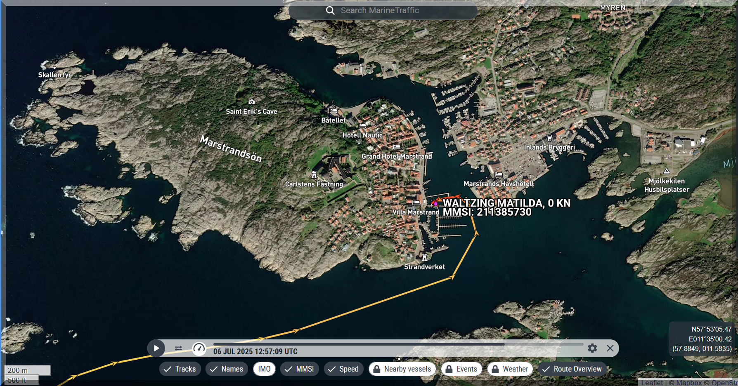Click the locked Nearby vessels button
Screen dimensions: 738x386
402,369
